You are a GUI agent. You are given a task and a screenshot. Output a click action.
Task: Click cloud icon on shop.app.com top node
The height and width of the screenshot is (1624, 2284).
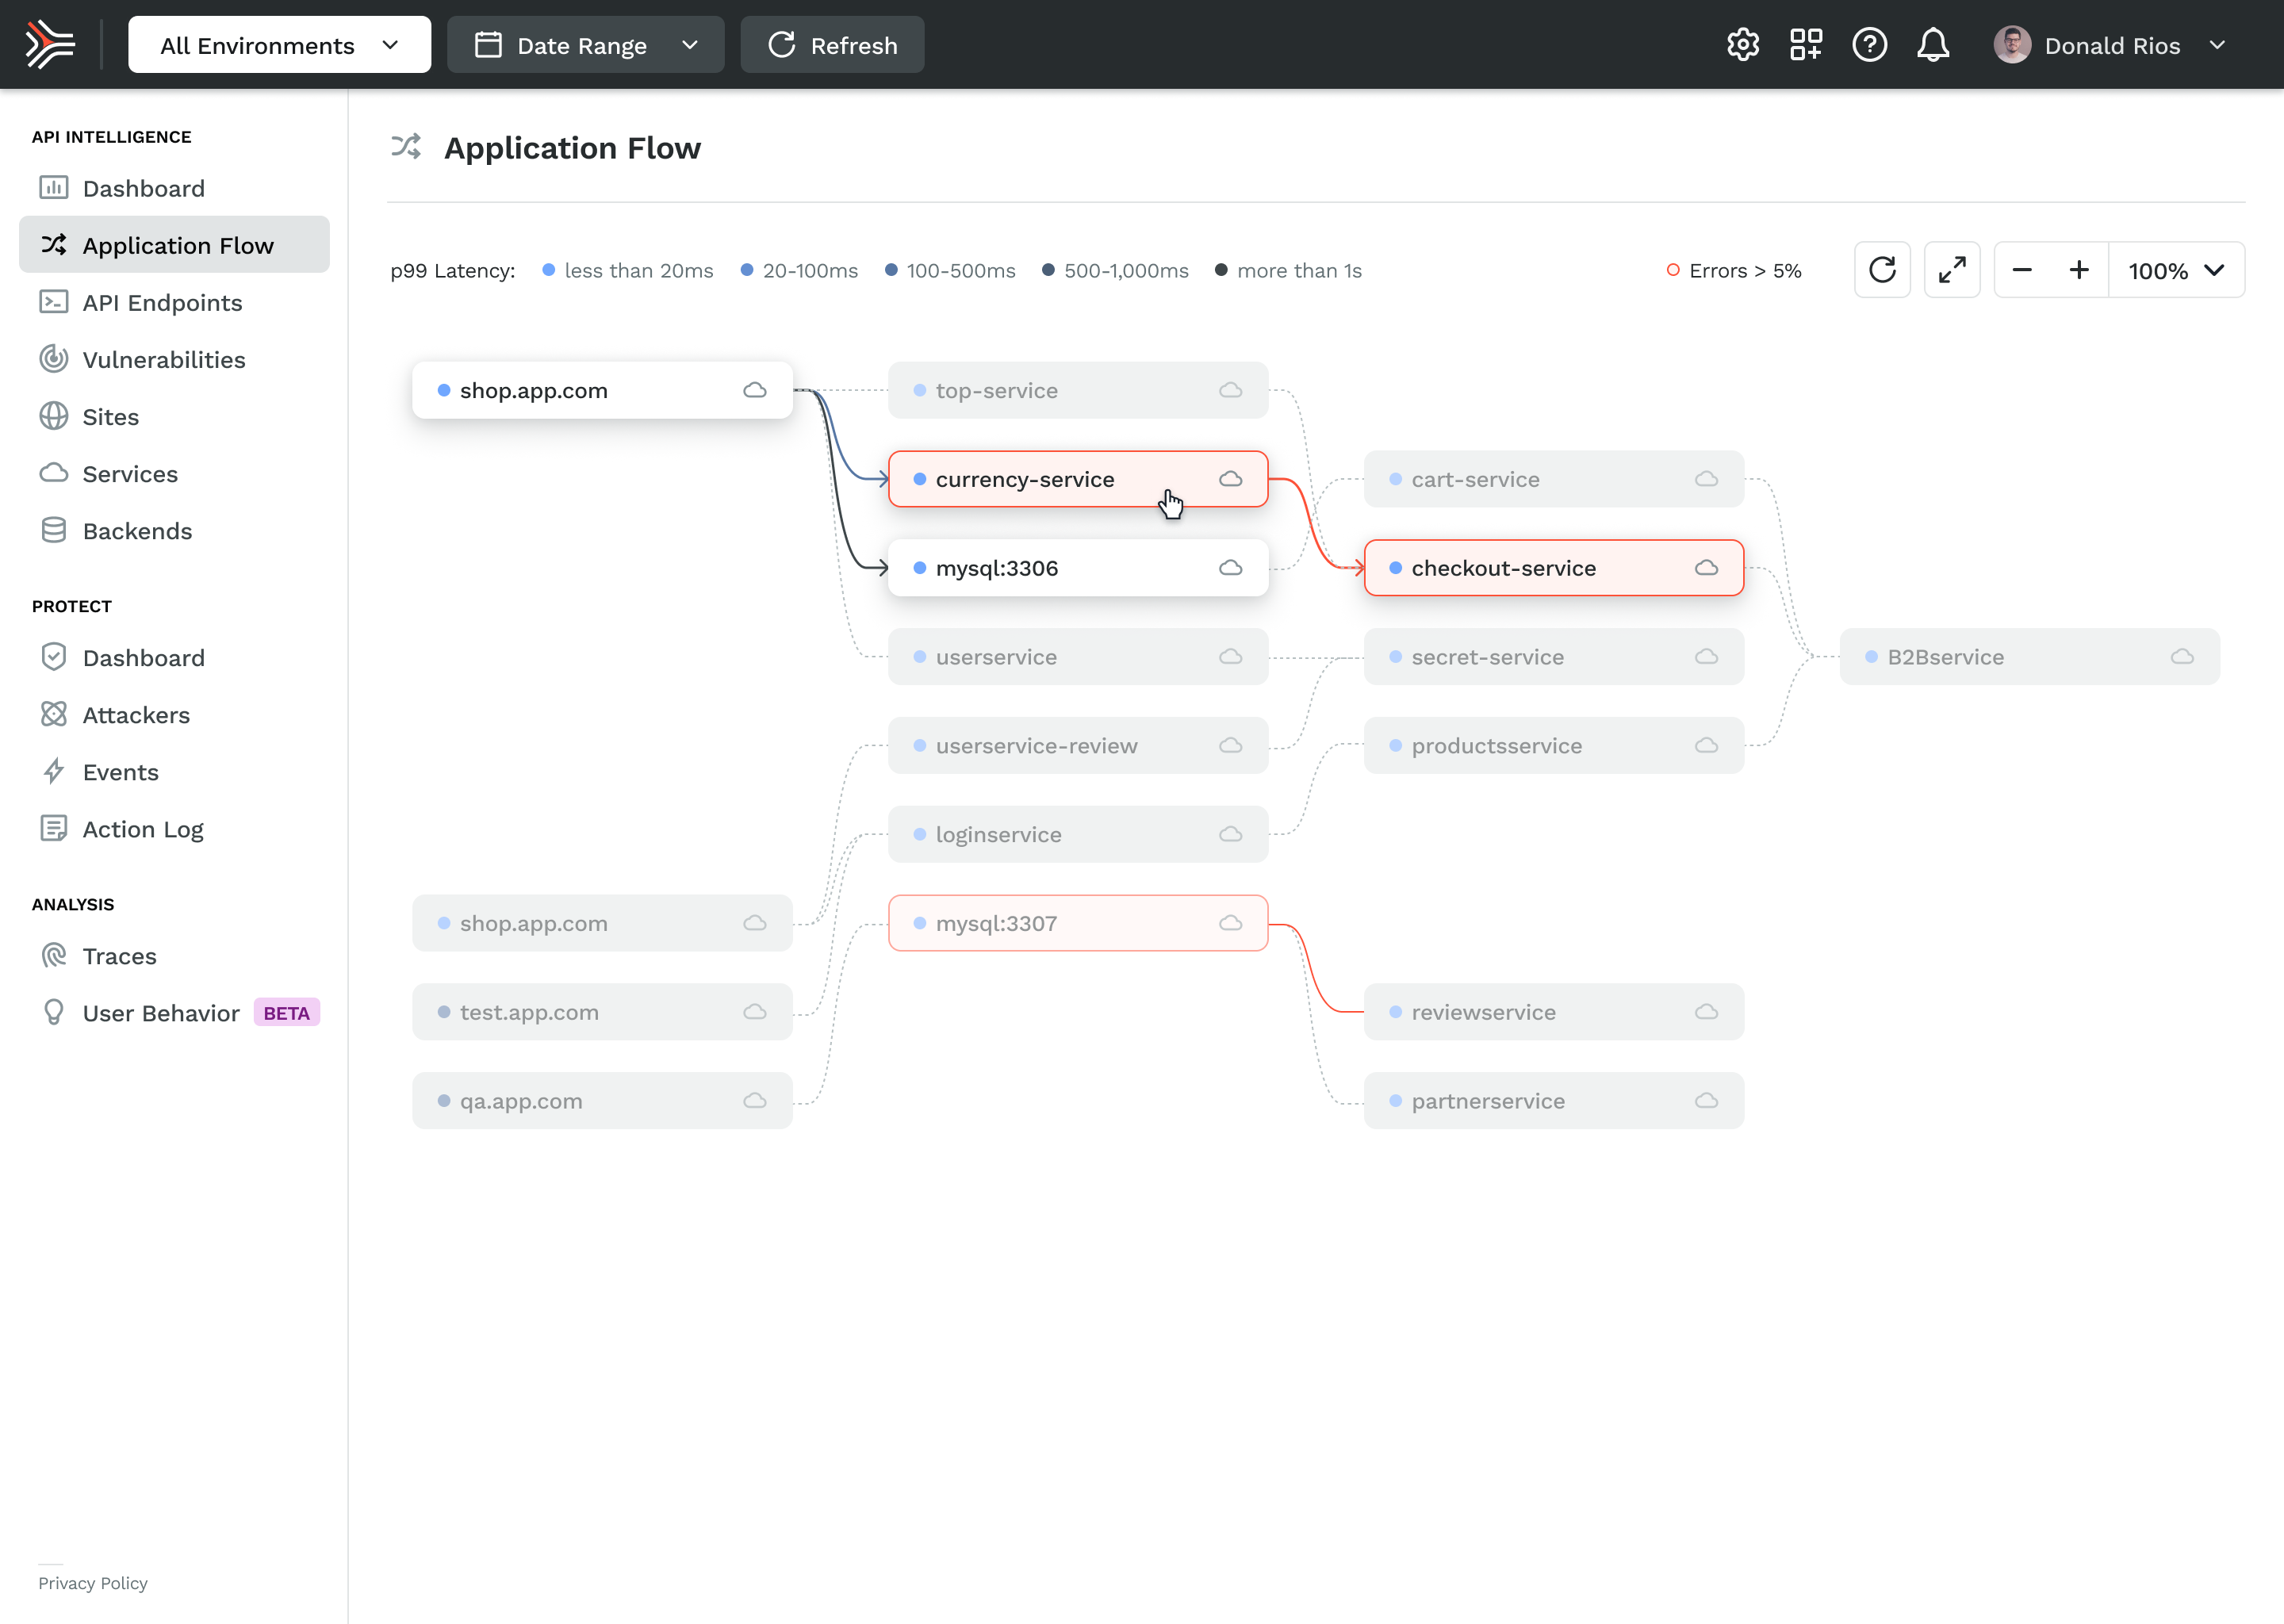coord(755,390)
